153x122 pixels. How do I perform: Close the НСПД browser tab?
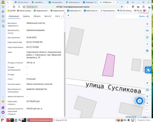[113, 2]
